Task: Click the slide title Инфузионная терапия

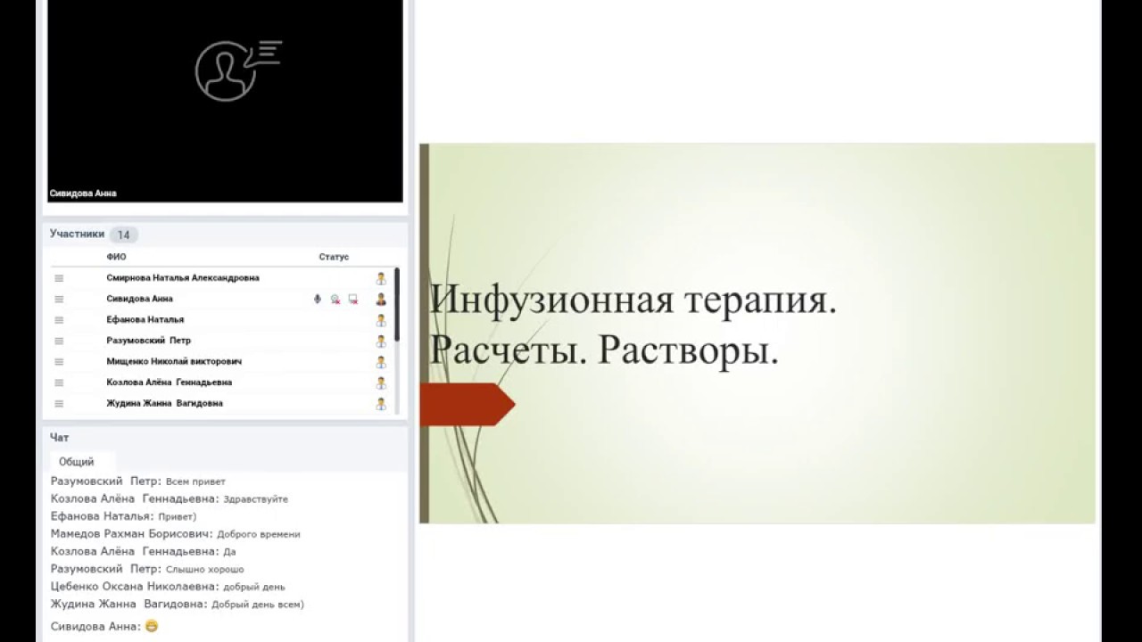Action: 633,300
